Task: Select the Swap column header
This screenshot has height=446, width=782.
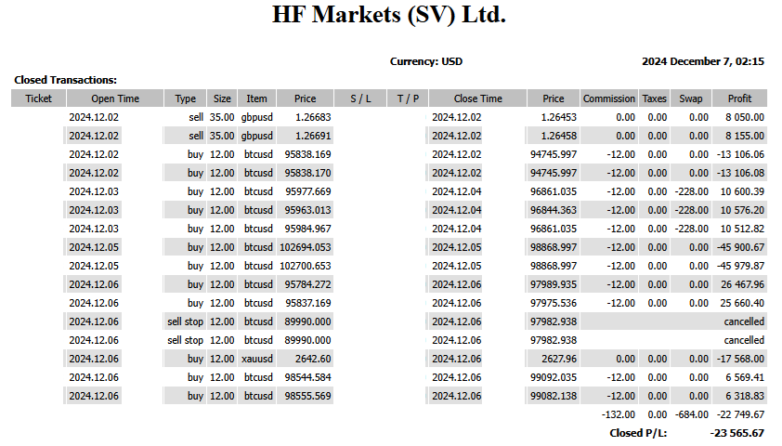Action: [x=690, y=98]
